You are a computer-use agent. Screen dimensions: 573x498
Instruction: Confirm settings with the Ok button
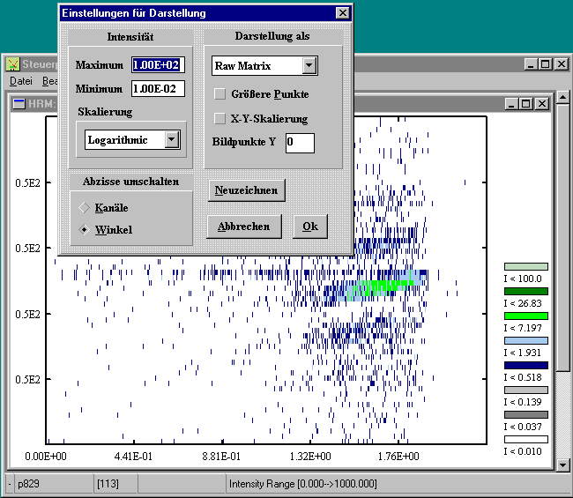pyautogui.click(x=310, y=227)
